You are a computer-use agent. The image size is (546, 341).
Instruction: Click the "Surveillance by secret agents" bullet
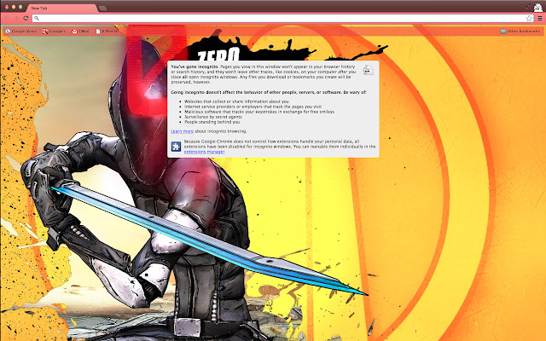coord(213,117)
